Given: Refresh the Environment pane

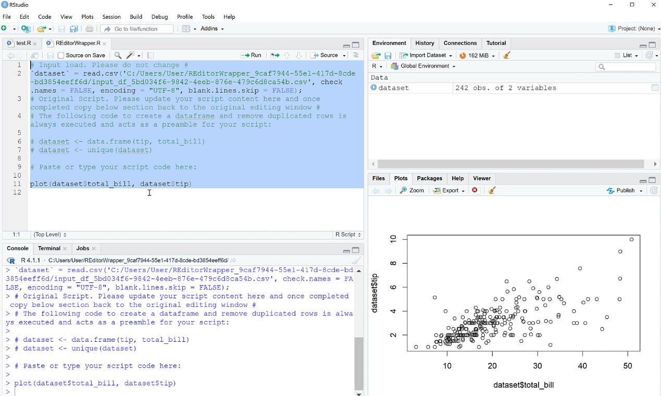Looking at the screenshot, I should click(650, 55).
